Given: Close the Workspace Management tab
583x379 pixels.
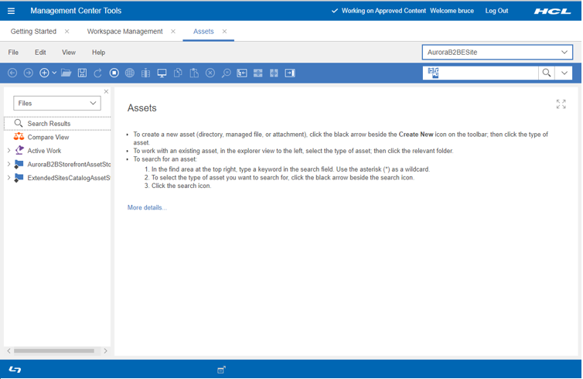Looking at the screenshot, I should pyautogui.click(x=173, y=32).
